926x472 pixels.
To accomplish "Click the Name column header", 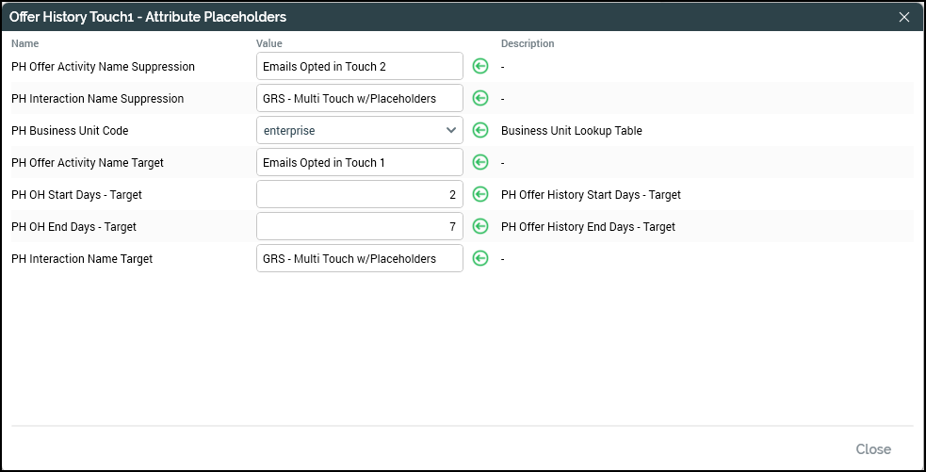I will point(24,43).
